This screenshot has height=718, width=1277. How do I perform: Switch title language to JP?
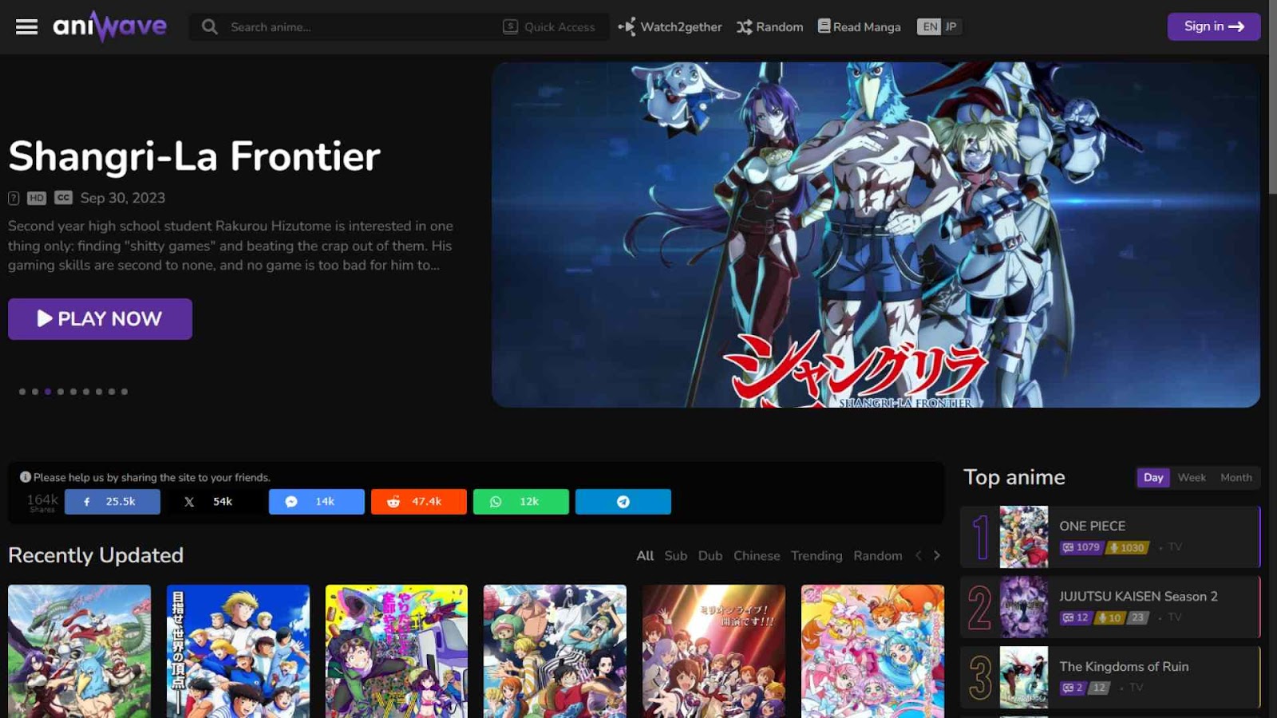(951, 27)
